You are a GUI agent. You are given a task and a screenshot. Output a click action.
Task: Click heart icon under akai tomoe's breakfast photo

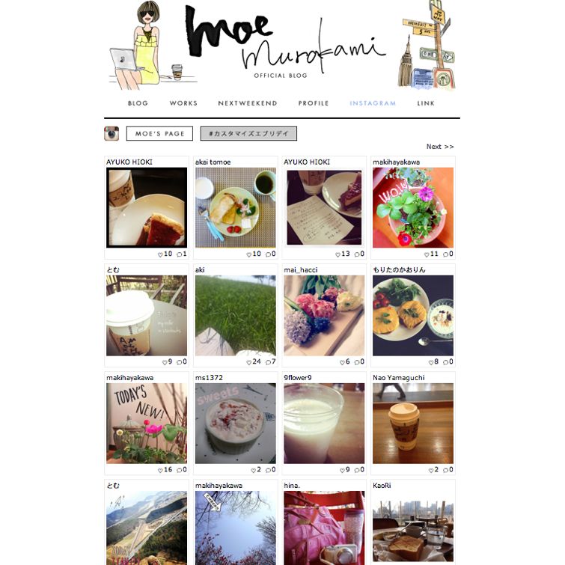(x=248, y=254)
